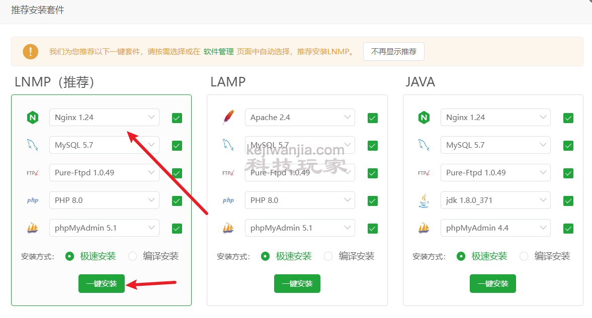Uncheck phpMyAdmin 4.4 checkbox in JAVA panel

click(x=568, y=229)
